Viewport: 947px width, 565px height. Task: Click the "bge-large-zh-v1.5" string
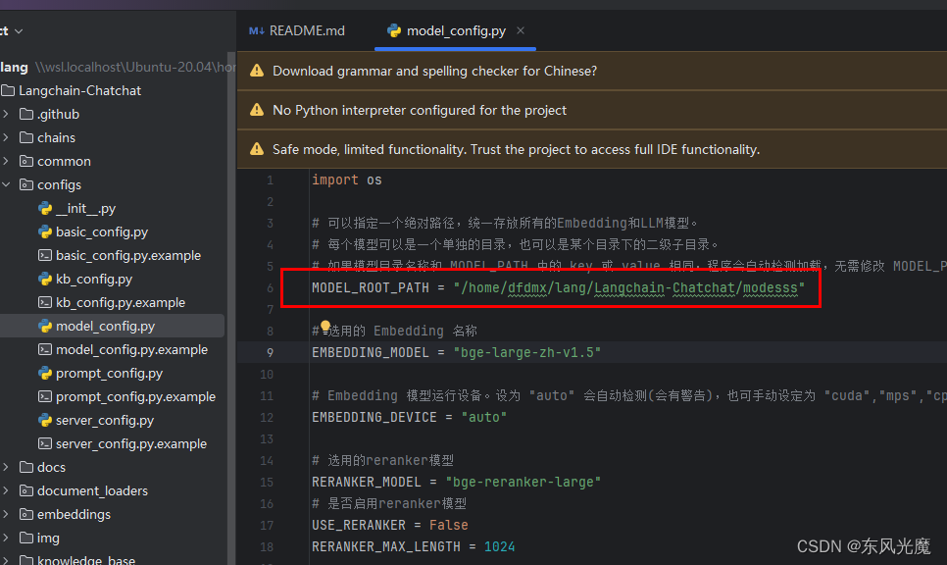coord(526,352)
